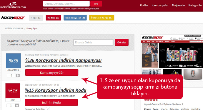Open Mağazalar in the top navigation

click(179, 5)
